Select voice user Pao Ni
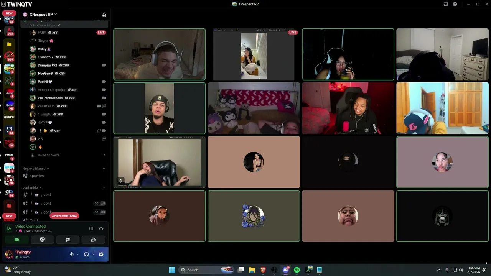The width and height of the screenshot is (491, 276). [64, 82]
